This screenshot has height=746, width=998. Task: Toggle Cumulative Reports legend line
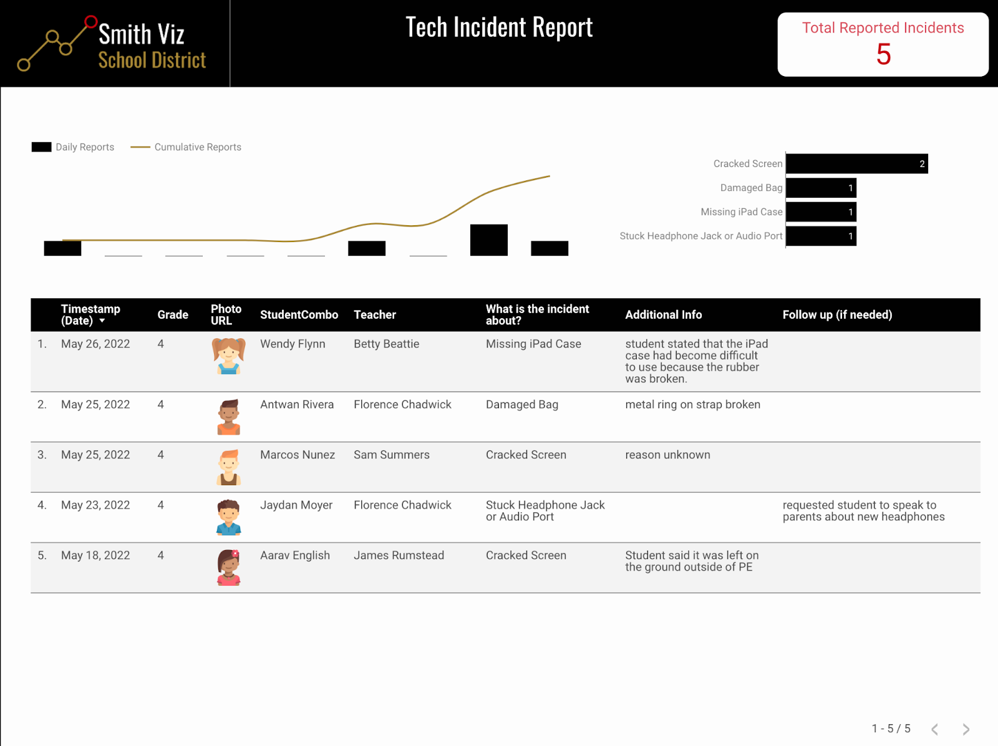(140, 147)
